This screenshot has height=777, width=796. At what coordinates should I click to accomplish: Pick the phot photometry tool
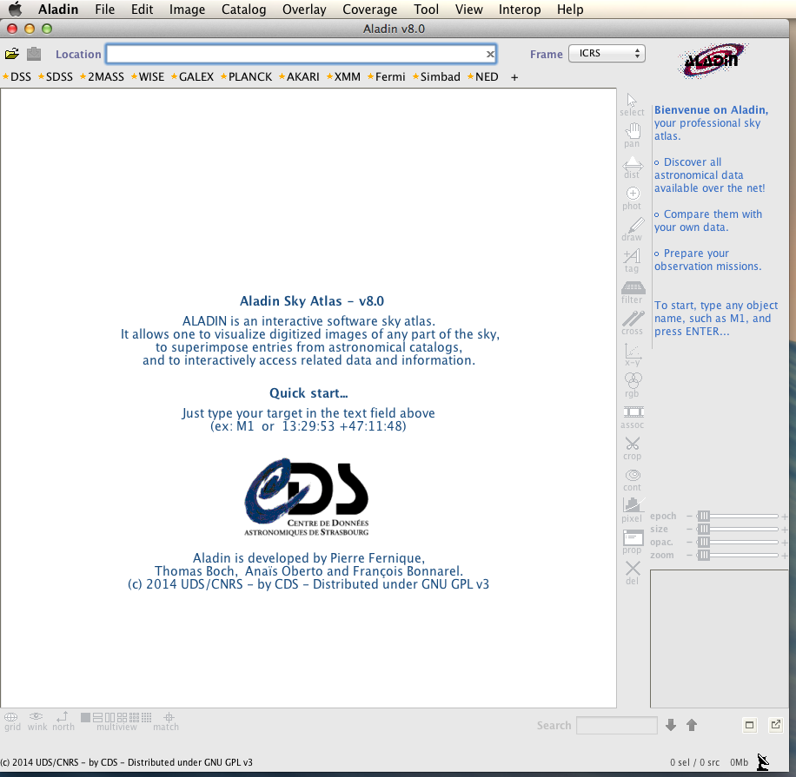(632, 198)
